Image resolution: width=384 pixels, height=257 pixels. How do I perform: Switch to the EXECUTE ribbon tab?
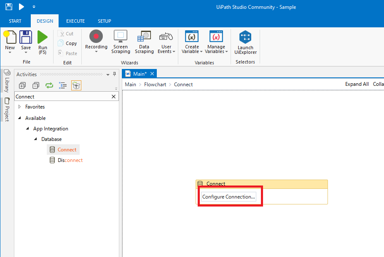tap(75, 21)
